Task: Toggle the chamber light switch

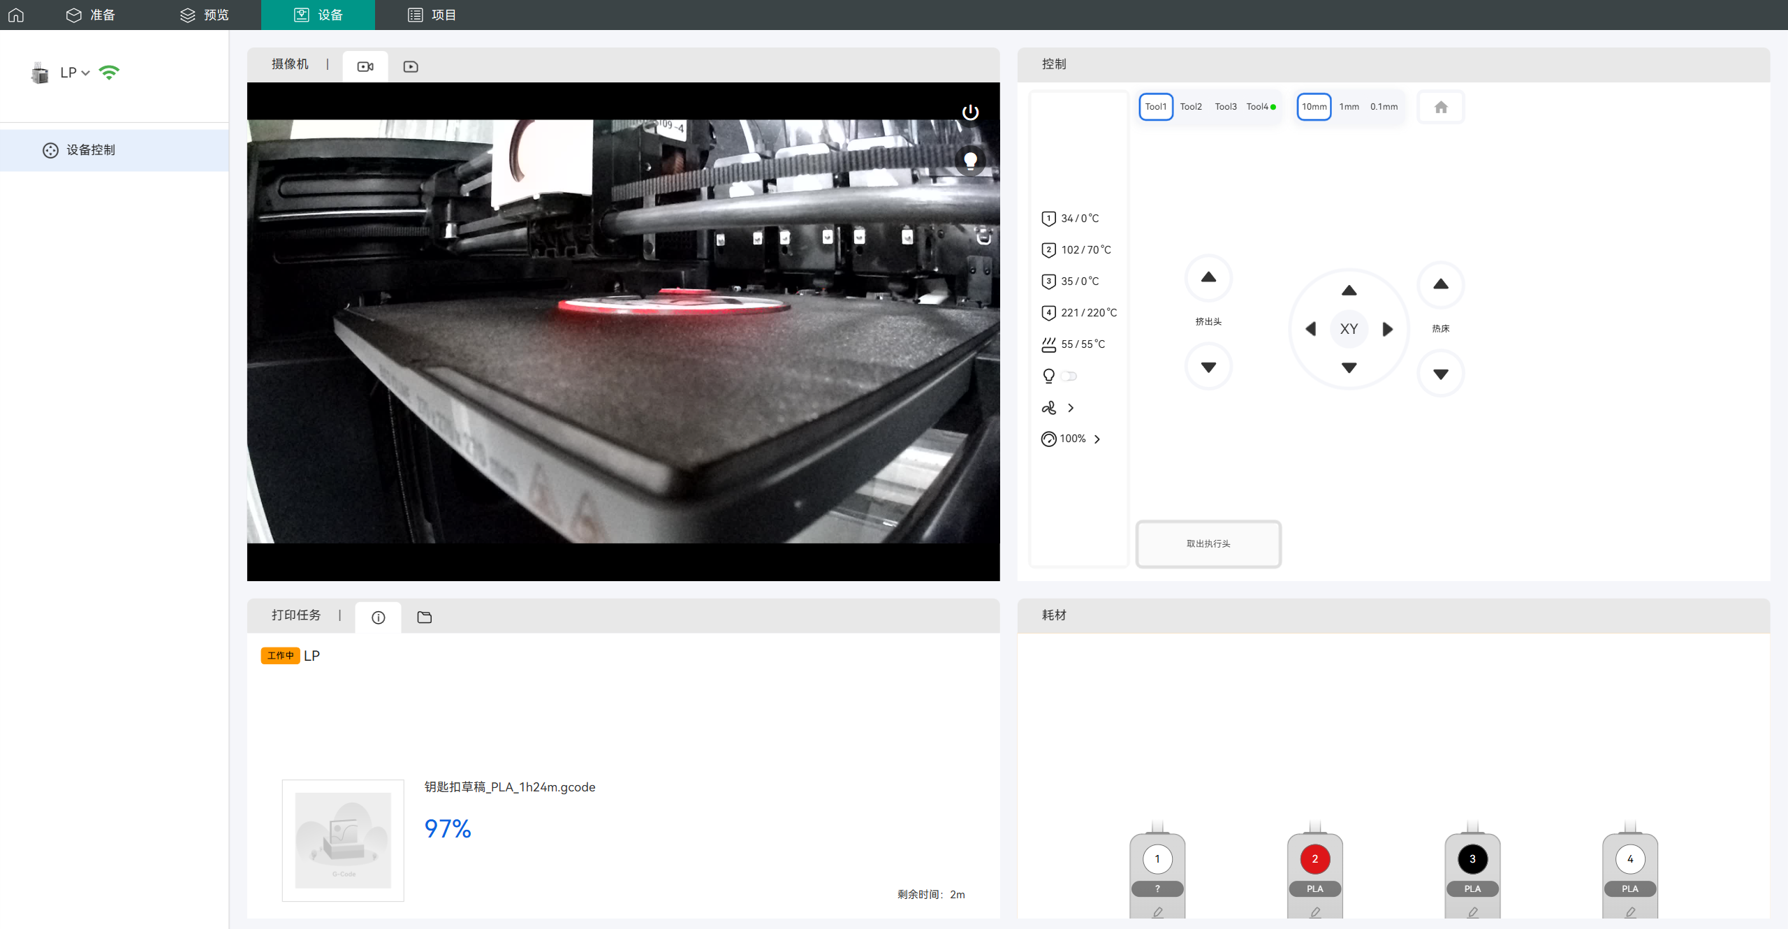Action: point(1069,376)
